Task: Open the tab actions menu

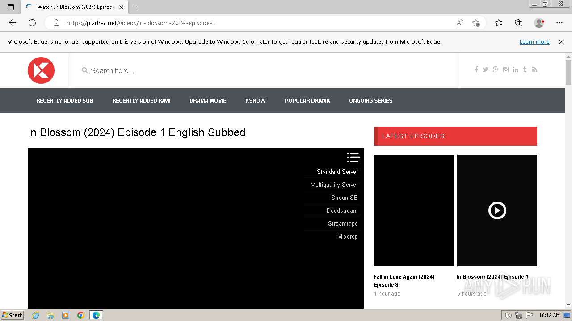Action: (x=11, y=7)
